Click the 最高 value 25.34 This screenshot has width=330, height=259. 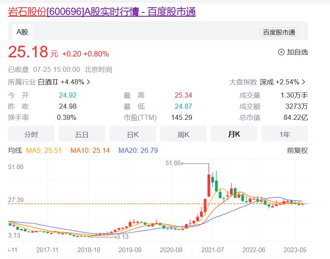coord(183,95)
